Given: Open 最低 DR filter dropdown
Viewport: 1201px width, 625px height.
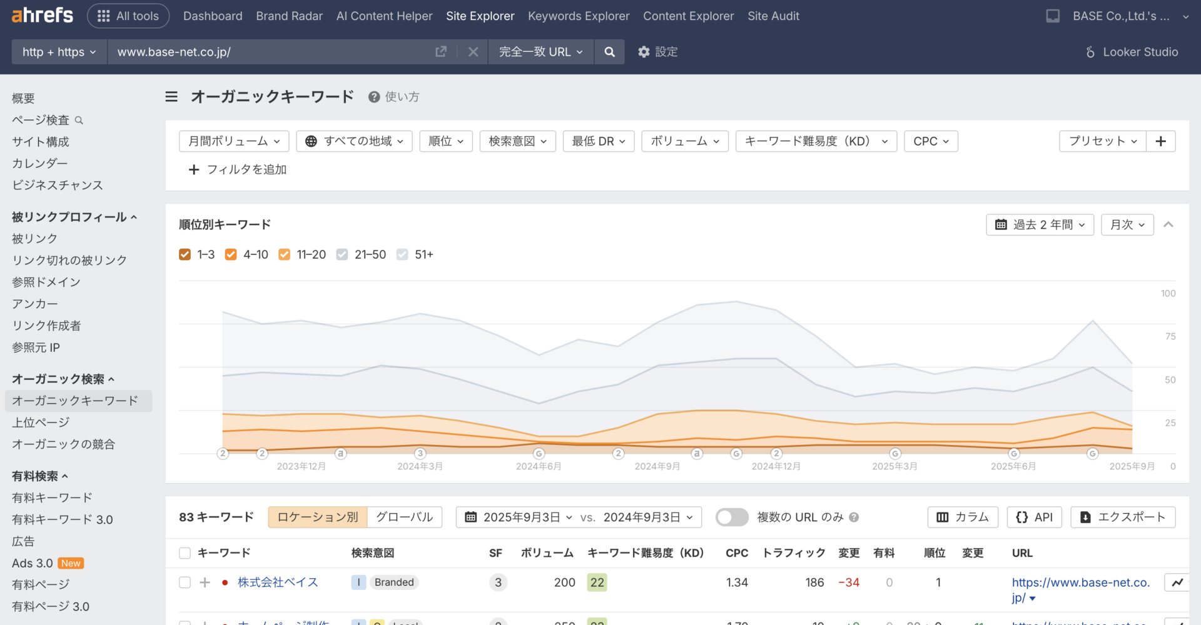Looking at the screenshot, I should coord(599,141).
